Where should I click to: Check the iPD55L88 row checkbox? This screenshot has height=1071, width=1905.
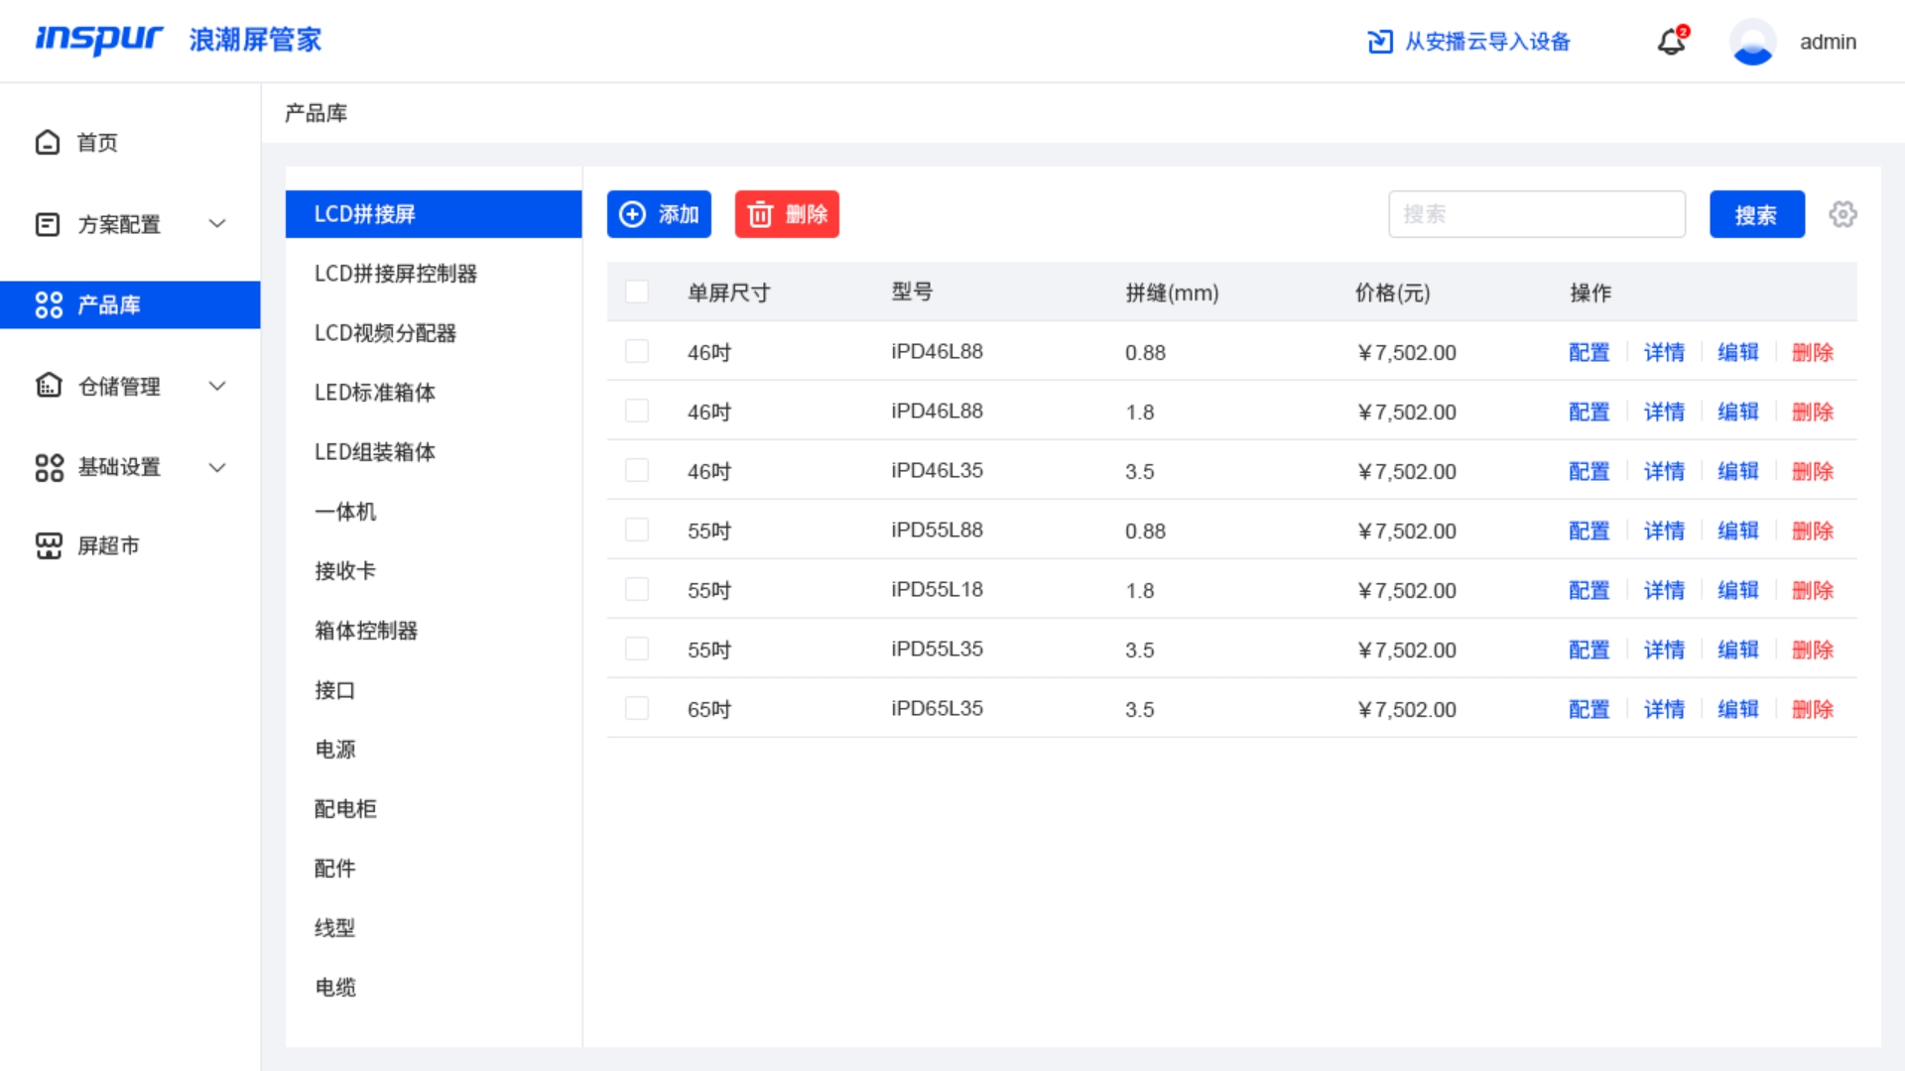[637, 530]
